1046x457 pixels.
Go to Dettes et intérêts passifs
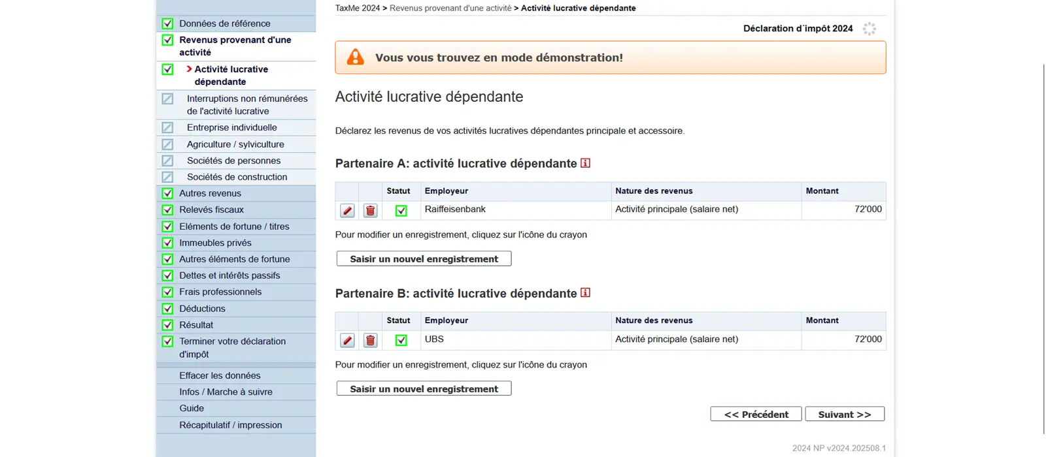pos(229,276)
